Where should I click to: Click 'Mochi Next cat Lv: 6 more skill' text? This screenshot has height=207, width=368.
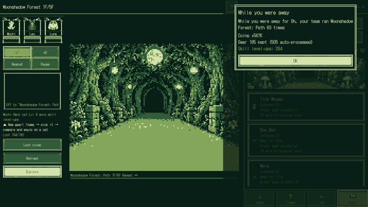pyautogui.click(x=30, y=117)
